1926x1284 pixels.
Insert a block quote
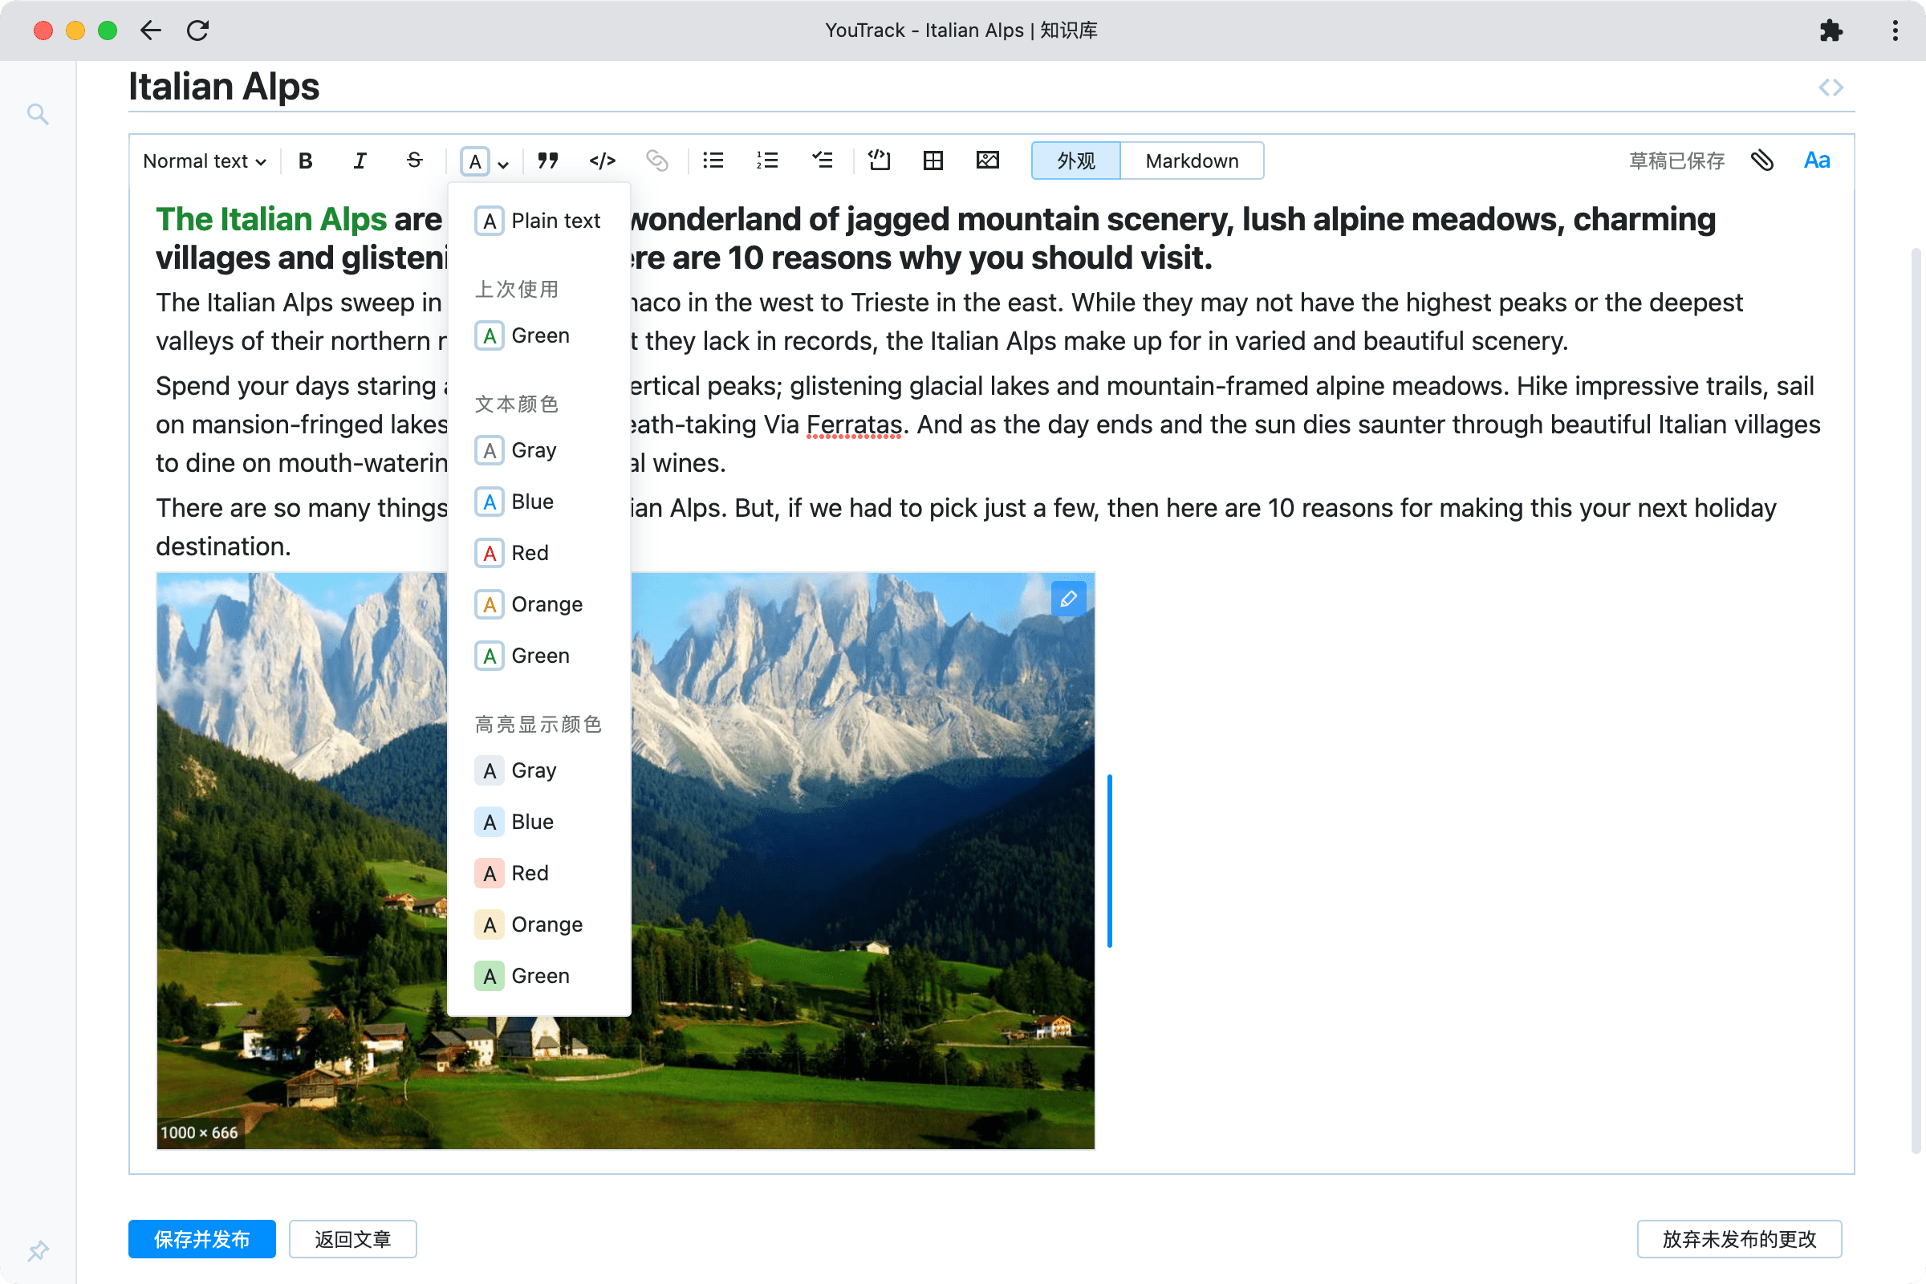pos(548,160)
